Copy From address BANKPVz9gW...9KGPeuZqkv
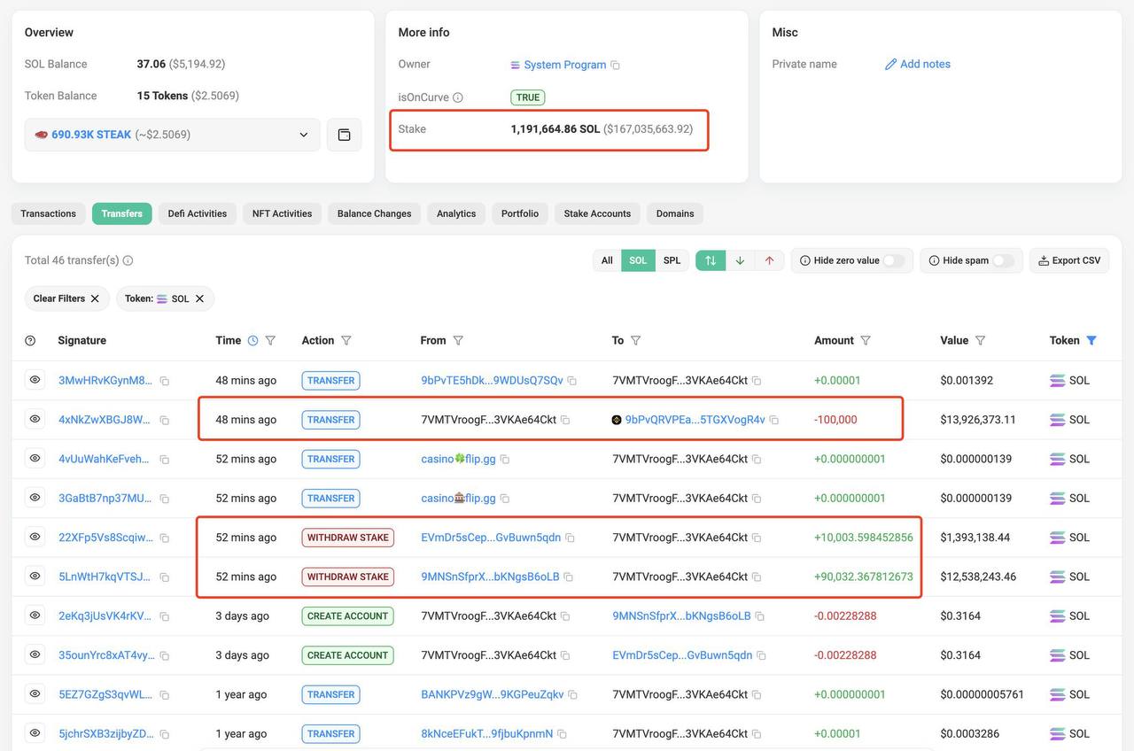Screen dimensions: 1134x751 pos(572,695)
